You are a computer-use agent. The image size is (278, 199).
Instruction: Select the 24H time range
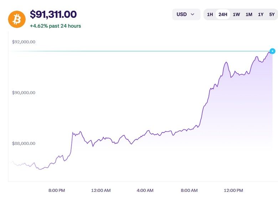(x=223, y=15)
